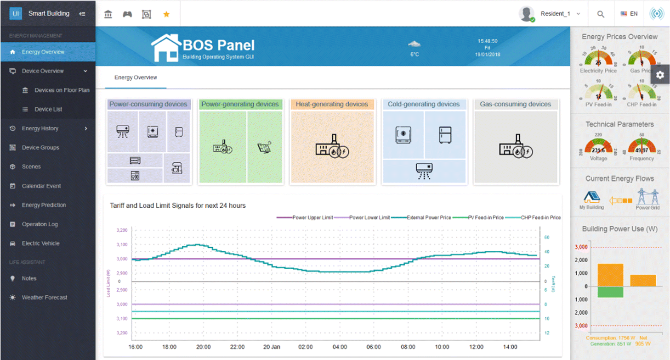Open Device List in sidebar
Image resolution: width=670 pixels, height=360 pixels.
(x=48, y=109)
